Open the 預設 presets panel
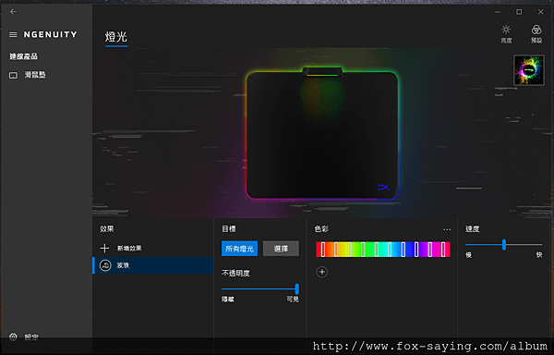554x355 pixels. (536, 34)
